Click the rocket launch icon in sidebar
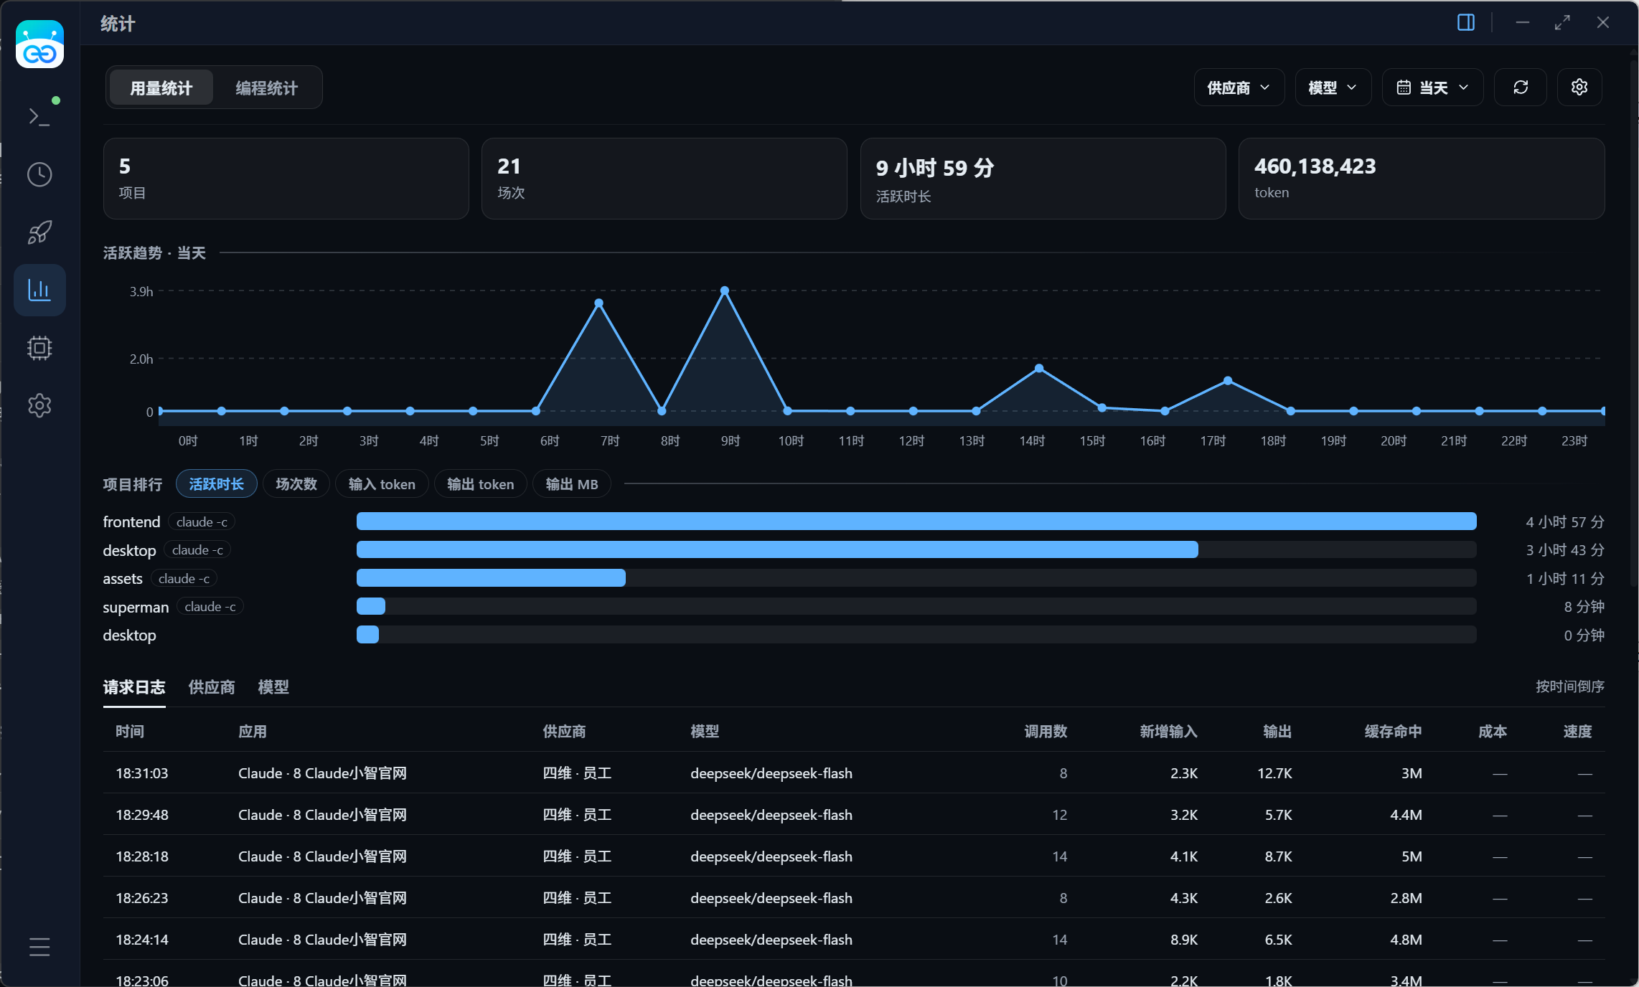The height and width of the screenshot is (987, 1639). pos(39,232)
